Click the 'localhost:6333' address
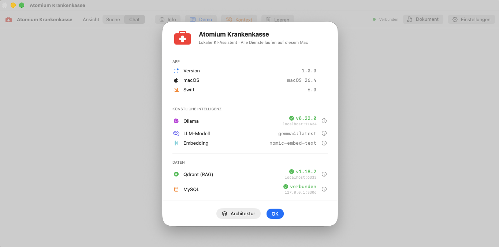The height and width of the screenshot is (247, 499). [301, 178]
